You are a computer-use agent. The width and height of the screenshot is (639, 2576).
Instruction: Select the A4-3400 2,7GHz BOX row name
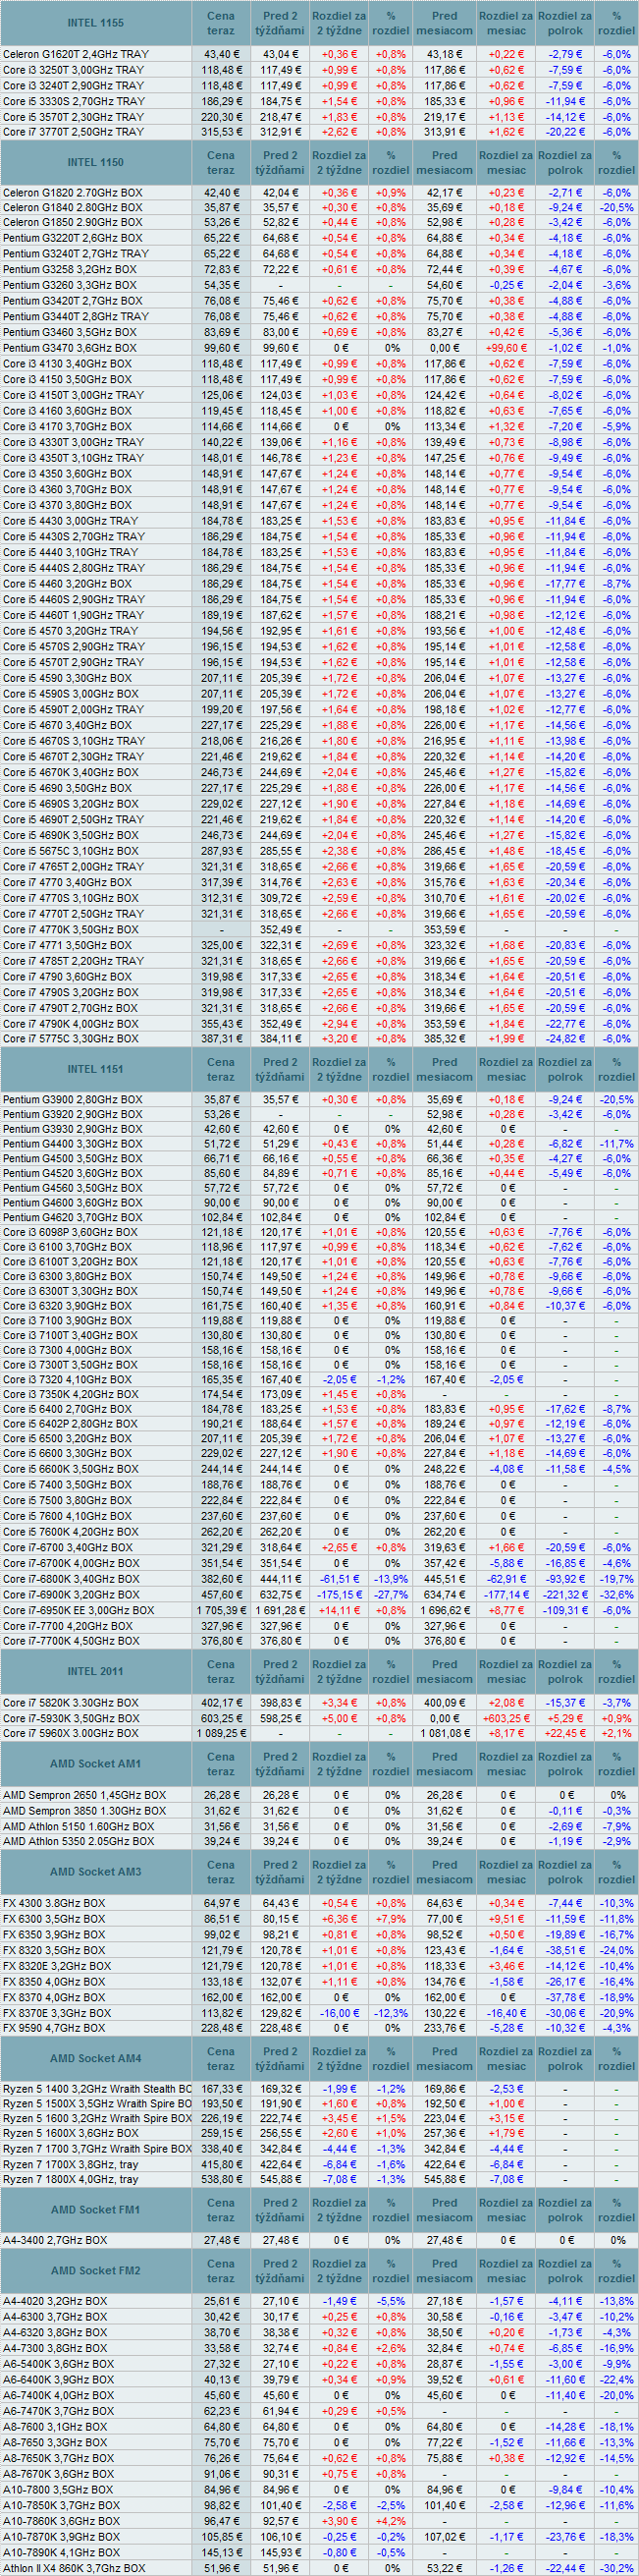54,2240
